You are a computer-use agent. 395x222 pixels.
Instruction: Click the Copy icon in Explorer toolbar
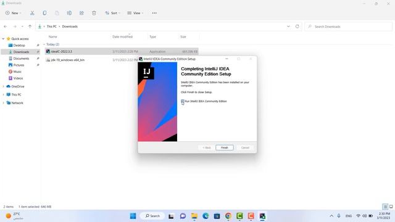point(44,13)
